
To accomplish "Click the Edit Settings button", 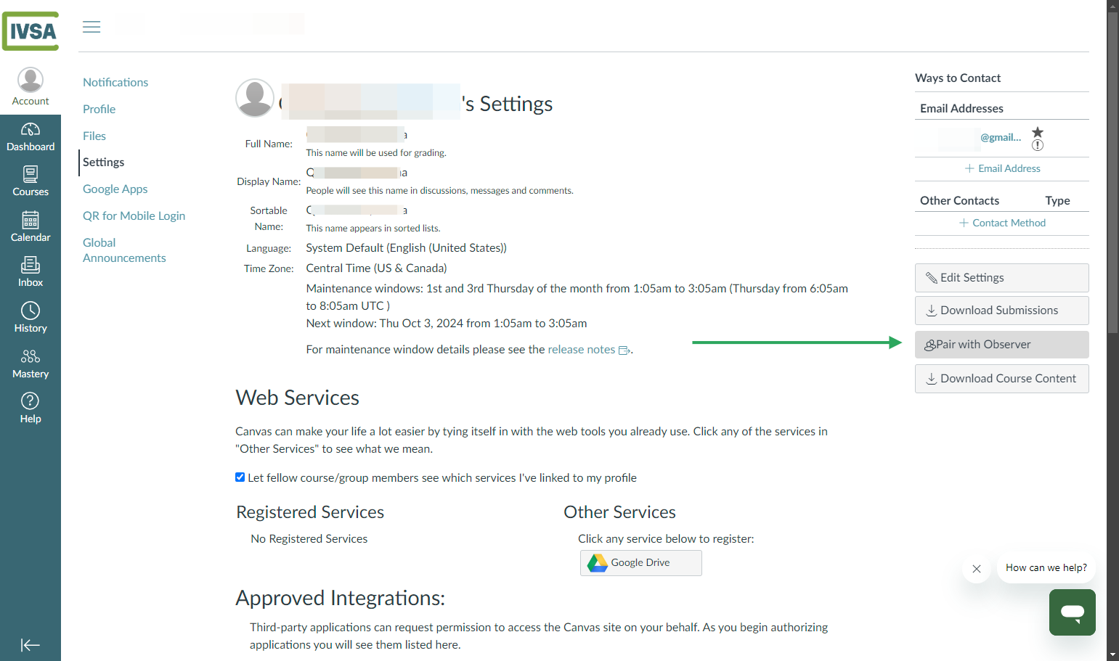I will pyautogui.click(x=1002, y=278).
